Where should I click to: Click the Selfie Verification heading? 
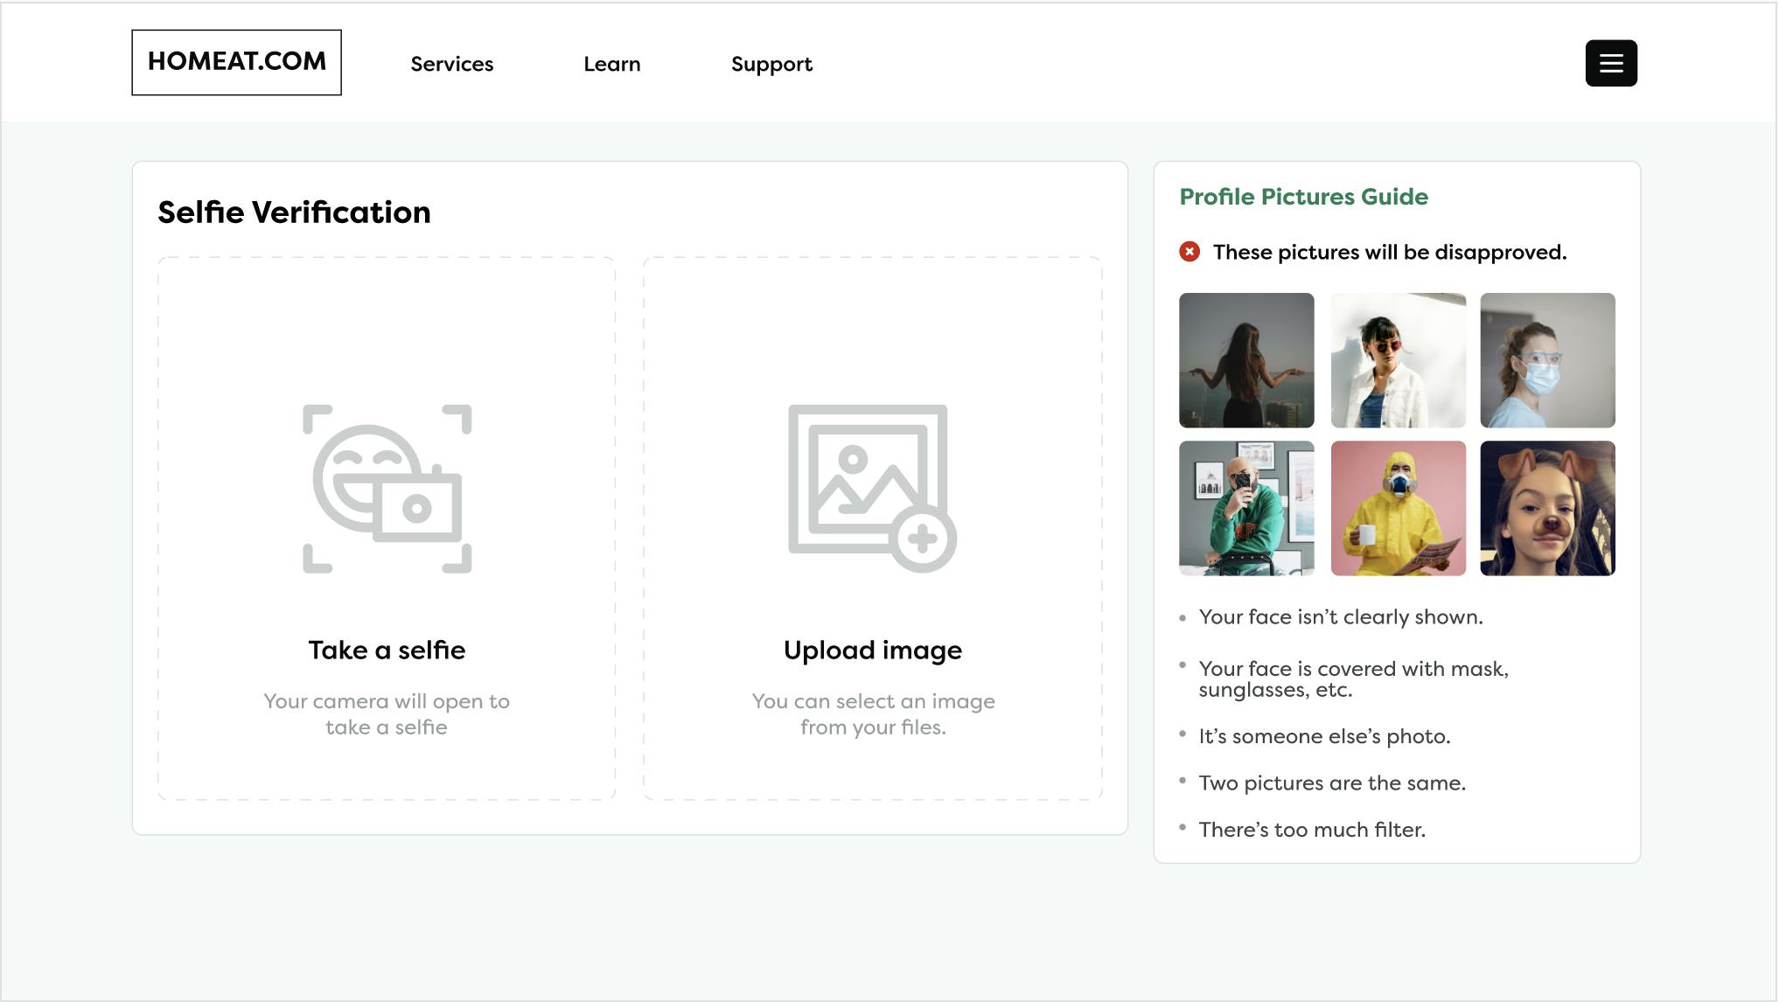pyautogui.click(x=294, y=212)
